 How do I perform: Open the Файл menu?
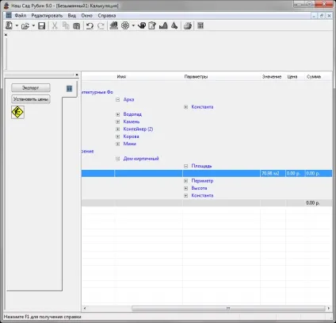(21, 16)
